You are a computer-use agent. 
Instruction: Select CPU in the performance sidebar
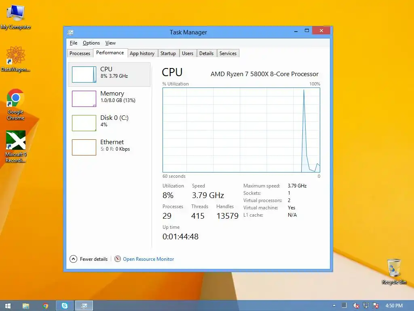(109, 75)
